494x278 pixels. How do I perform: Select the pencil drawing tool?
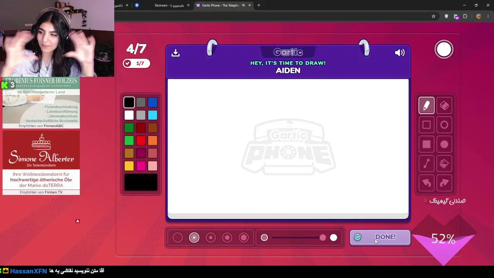click(426, 105)
